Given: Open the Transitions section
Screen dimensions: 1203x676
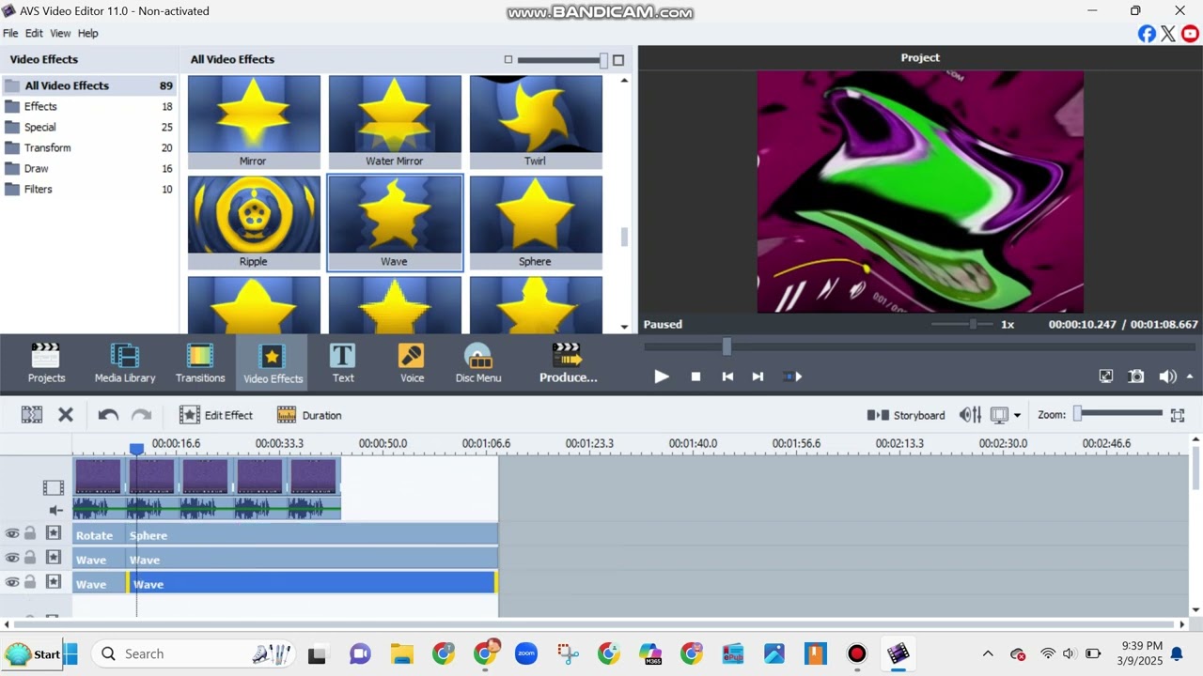Looking at the screenshot, I should point(200,362).
